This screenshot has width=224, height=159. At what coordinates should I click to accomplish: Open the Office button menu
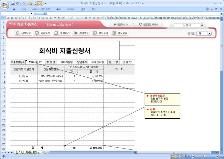click(5, 6)
